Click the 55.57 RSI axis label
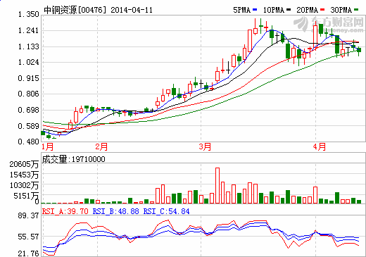This screenshot has width=366, height=257. click(x=28, y=237)
